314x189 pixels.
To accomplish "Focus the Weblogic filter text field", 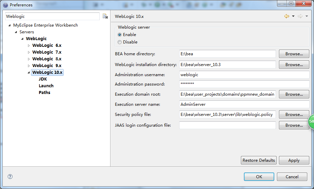I will [52, 17].
